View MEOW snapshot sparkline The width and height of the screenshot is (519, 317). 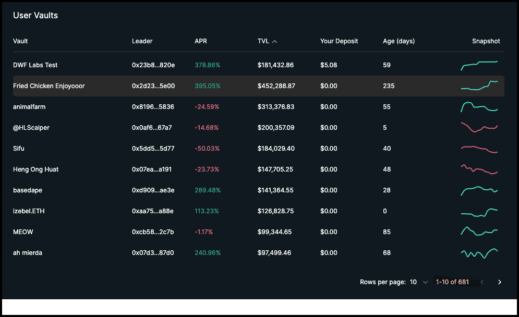pyautogui.click(x=479, y=231)
